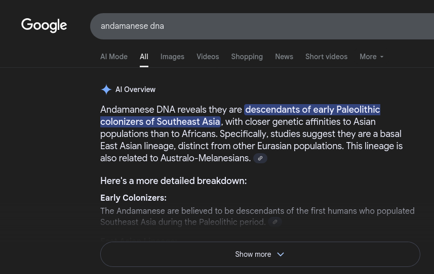
Task: Click the search box containing andamanese dna
Action: point(262,26)
